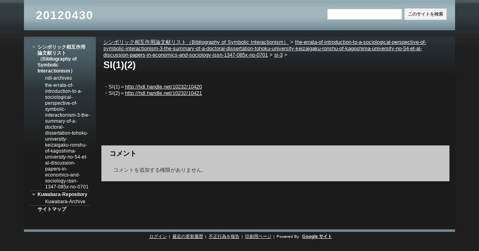Open the-errata-of-introduction sidebar page
Image resolution: width=479 pixels, height=251 pixels.
[x=67, y=136]
